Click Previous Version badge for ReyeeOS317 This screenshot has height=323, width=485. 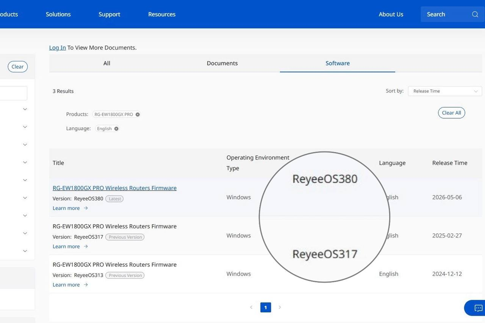click(x=125, y=237)
